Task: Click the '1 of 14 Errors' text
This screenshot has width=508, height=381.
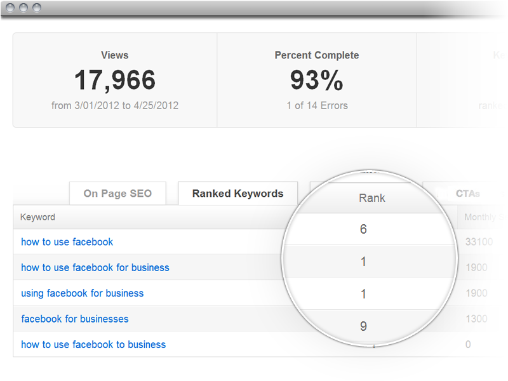Action: (x=317, y=105)
